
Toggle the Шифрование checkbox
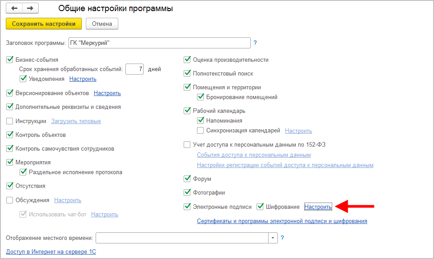tap(260, 207)
